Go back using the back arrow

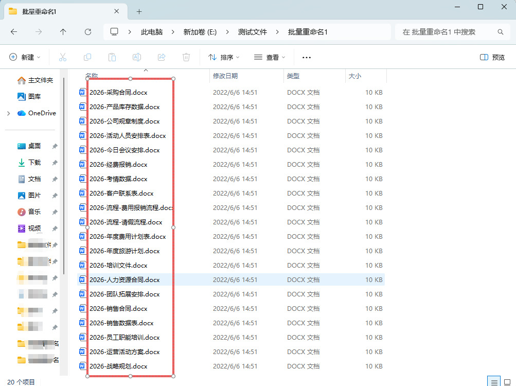pyautogui.click(x=14, y=32)
